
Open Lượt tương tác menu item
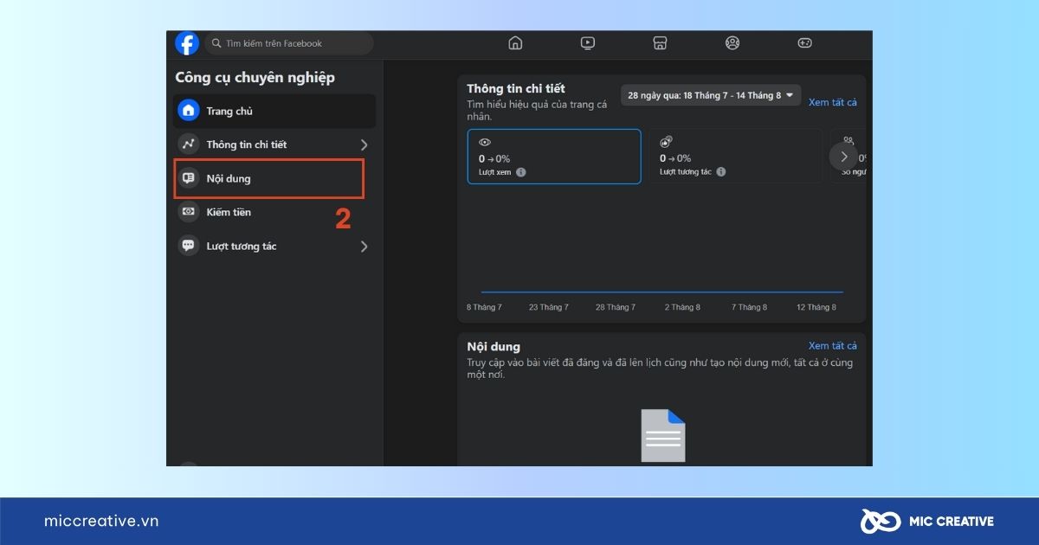pos(275,246)
